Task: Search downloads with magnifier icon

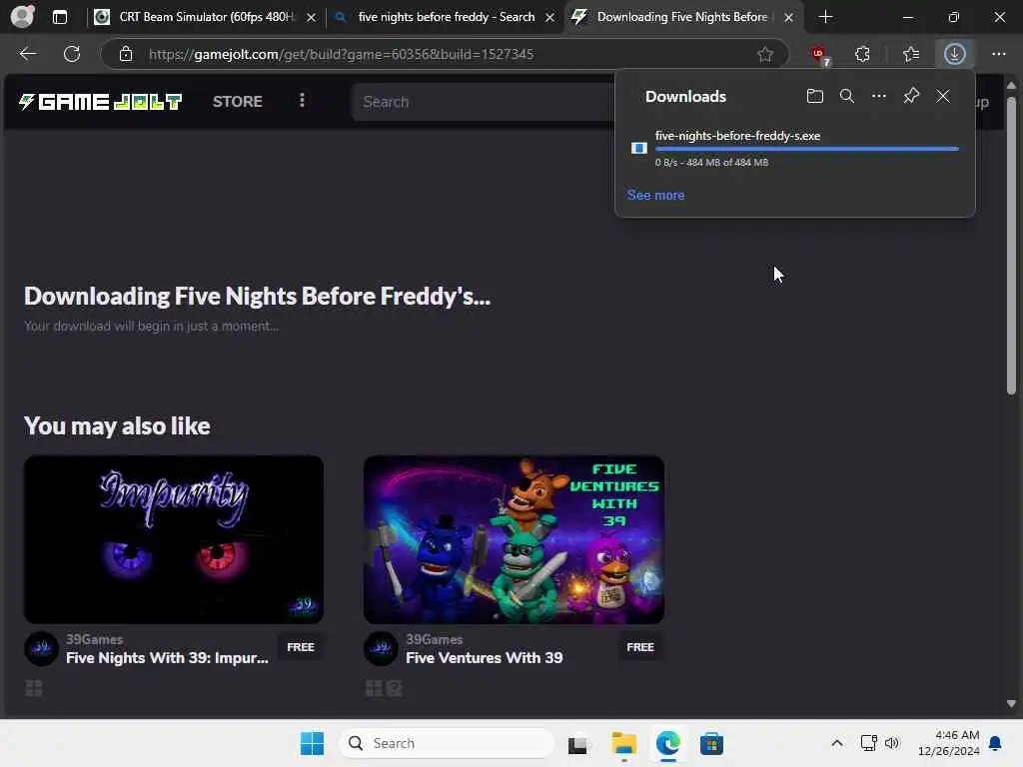Action: coord(846,97)
